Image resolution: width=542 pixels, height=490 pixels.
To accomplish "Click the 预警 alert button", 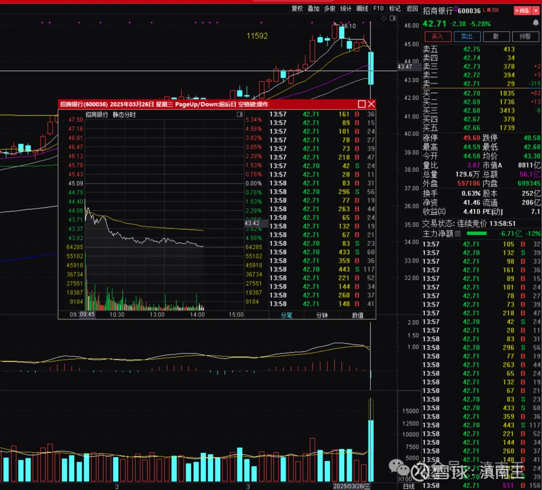I will coord(525,36).
